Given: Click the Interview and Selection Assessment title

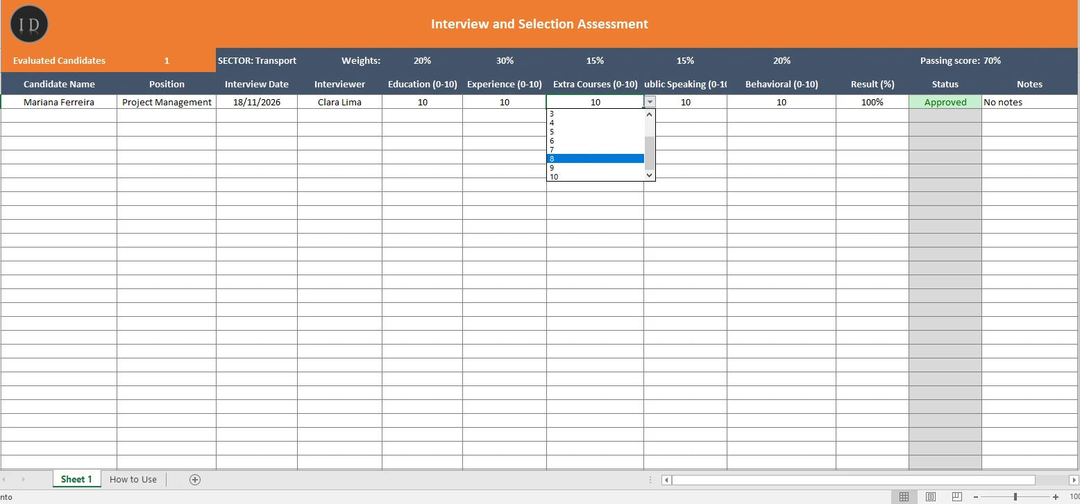Looking at the screenshot, I should pos(539,24).
